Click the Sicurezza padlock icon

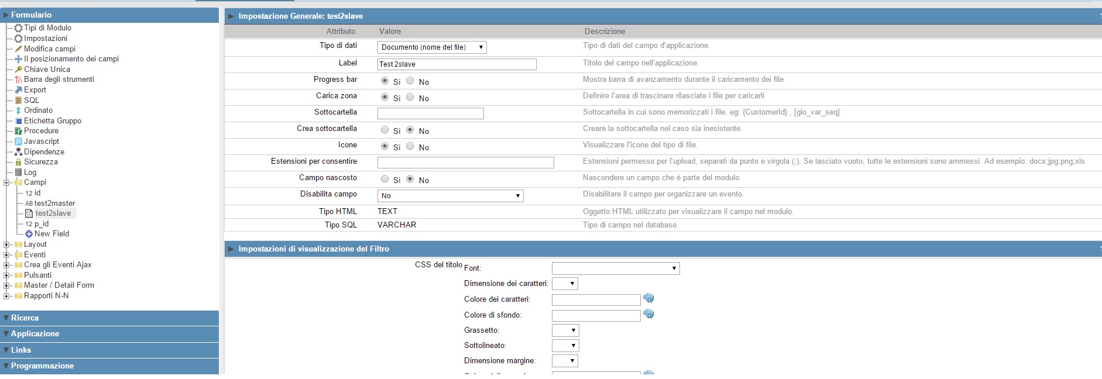point(18,162)
